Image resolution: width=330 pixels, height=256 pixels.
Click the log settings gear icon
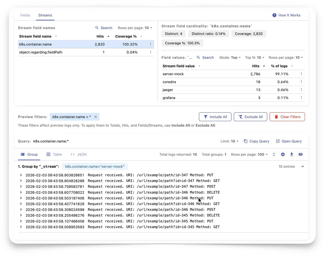[x=283, y=154]
